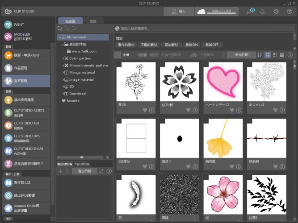Filter by 下載的素材 category
Screen dimensions: 298x223
click(x=149, y=45)
